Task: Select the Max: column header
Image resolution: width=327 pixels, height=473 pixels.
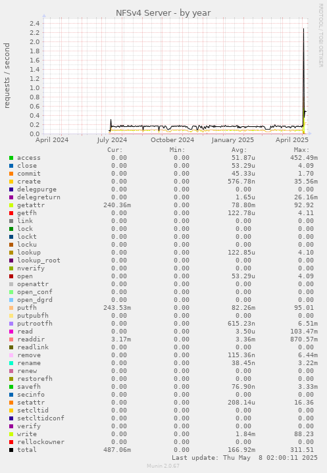Action: tap(301, 150)
